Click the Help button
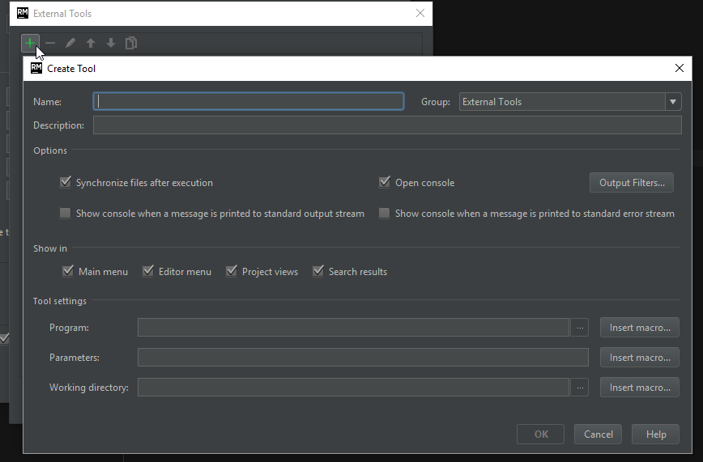Image resolution: width=703 pixels, height=462 pixels. [x=655, y=434]
